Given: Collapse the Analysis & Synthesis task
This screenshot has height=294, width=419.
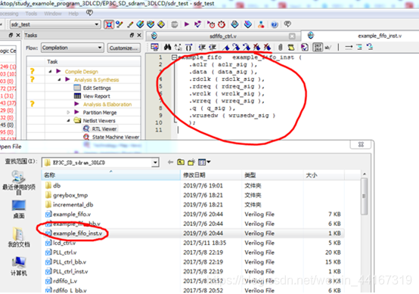Looking at the screenshot, I should 59,79.
